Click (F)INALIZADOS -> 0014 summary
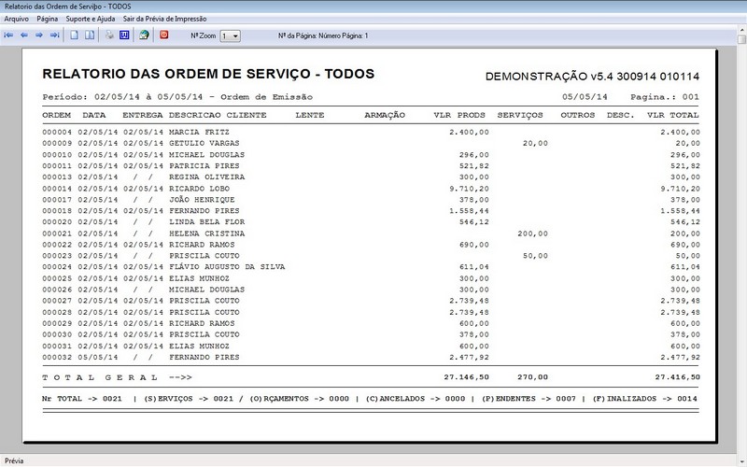Viewport: 747px width, 467px height. (x=645, y=399)
